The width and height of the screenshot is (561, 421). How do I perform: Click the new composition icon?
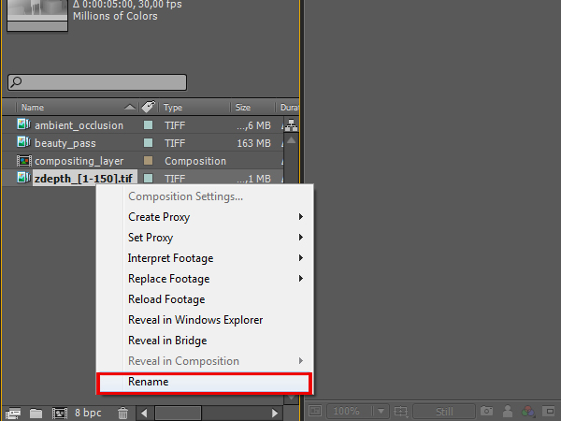pos(59,412)
